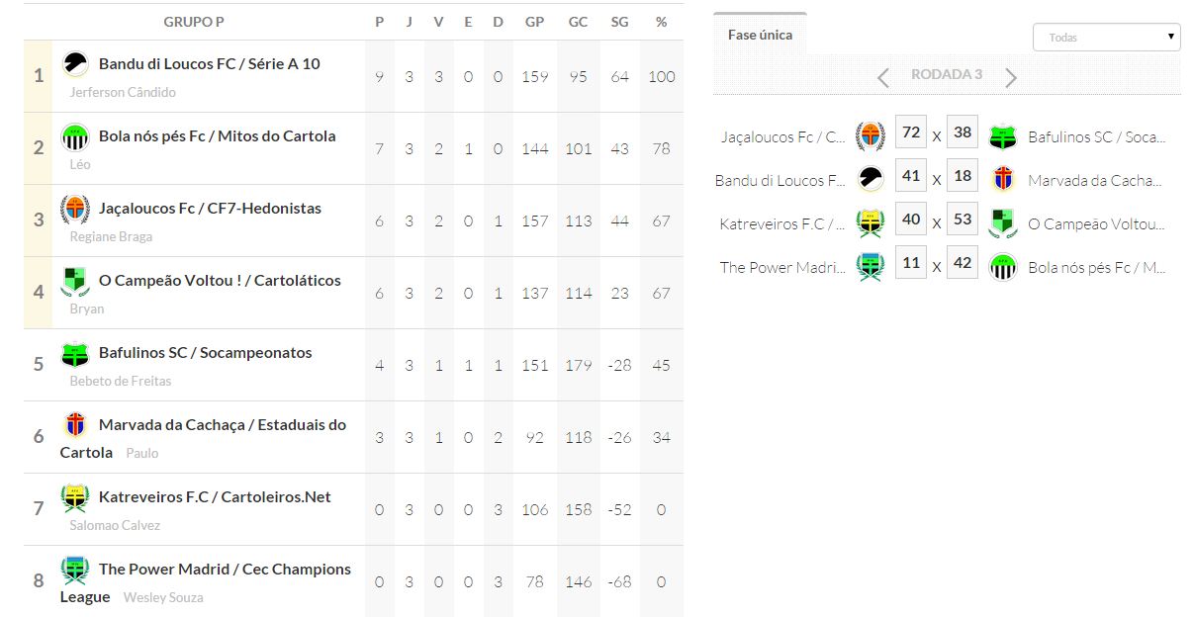Open Bandu di Loucos FC team link
Viewport: 1193px width, 617px height.
[209, 64]
